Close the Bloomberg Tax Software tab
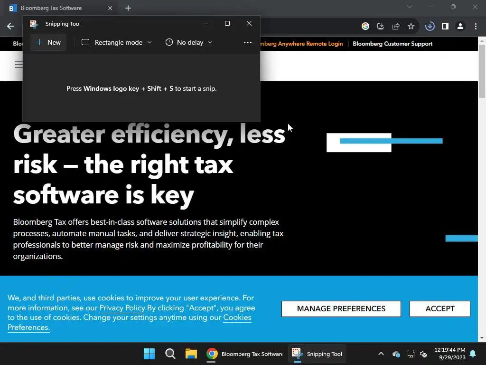The width and height of the screenshot is (486, 365). [110, 8]
